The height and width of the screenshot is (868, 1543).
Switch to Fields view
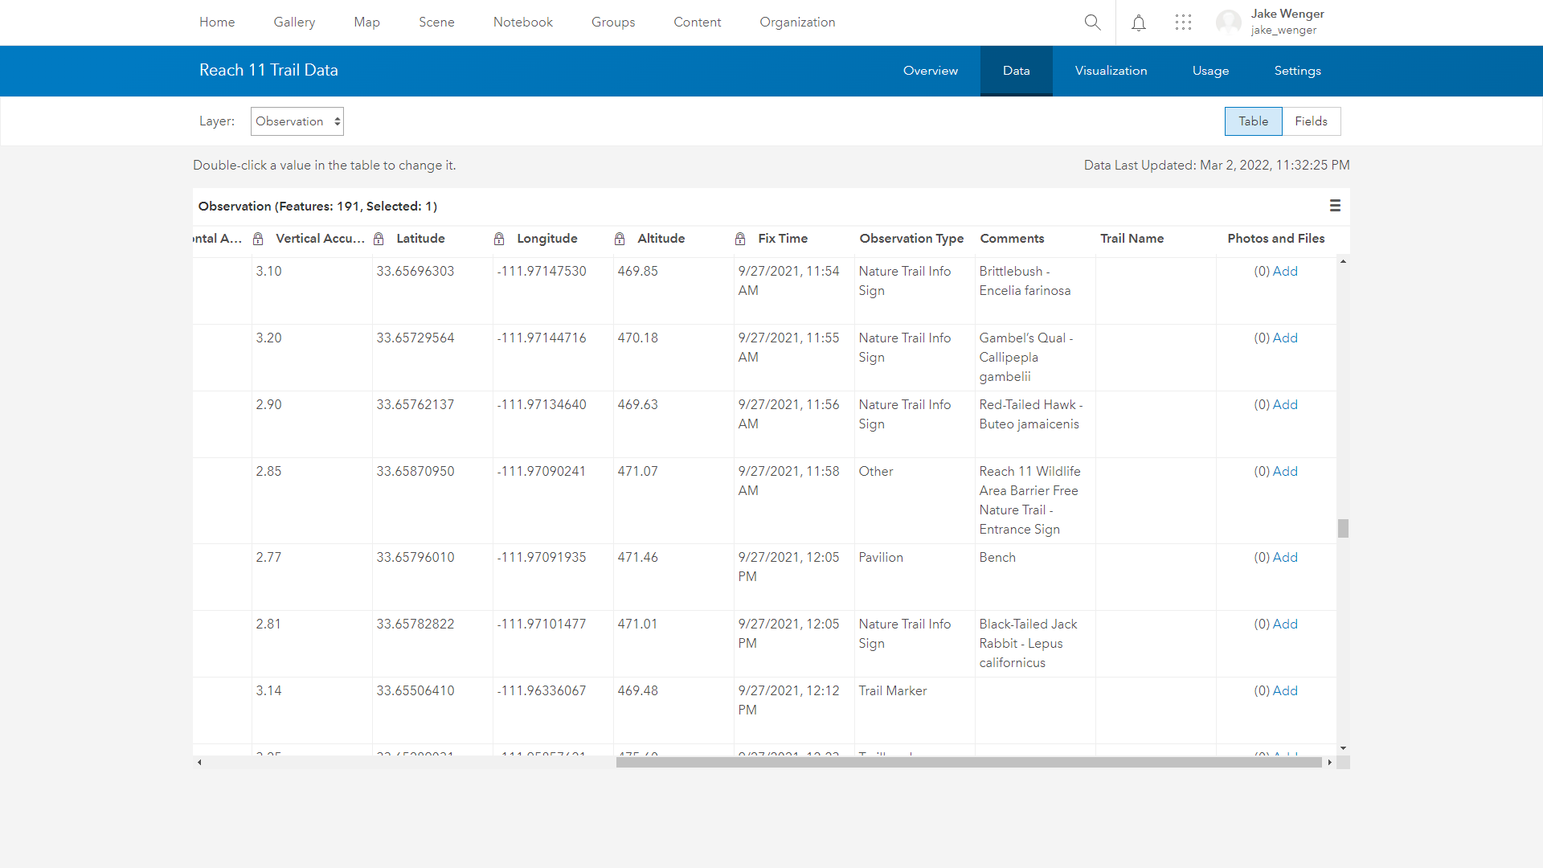point(1311,121)
